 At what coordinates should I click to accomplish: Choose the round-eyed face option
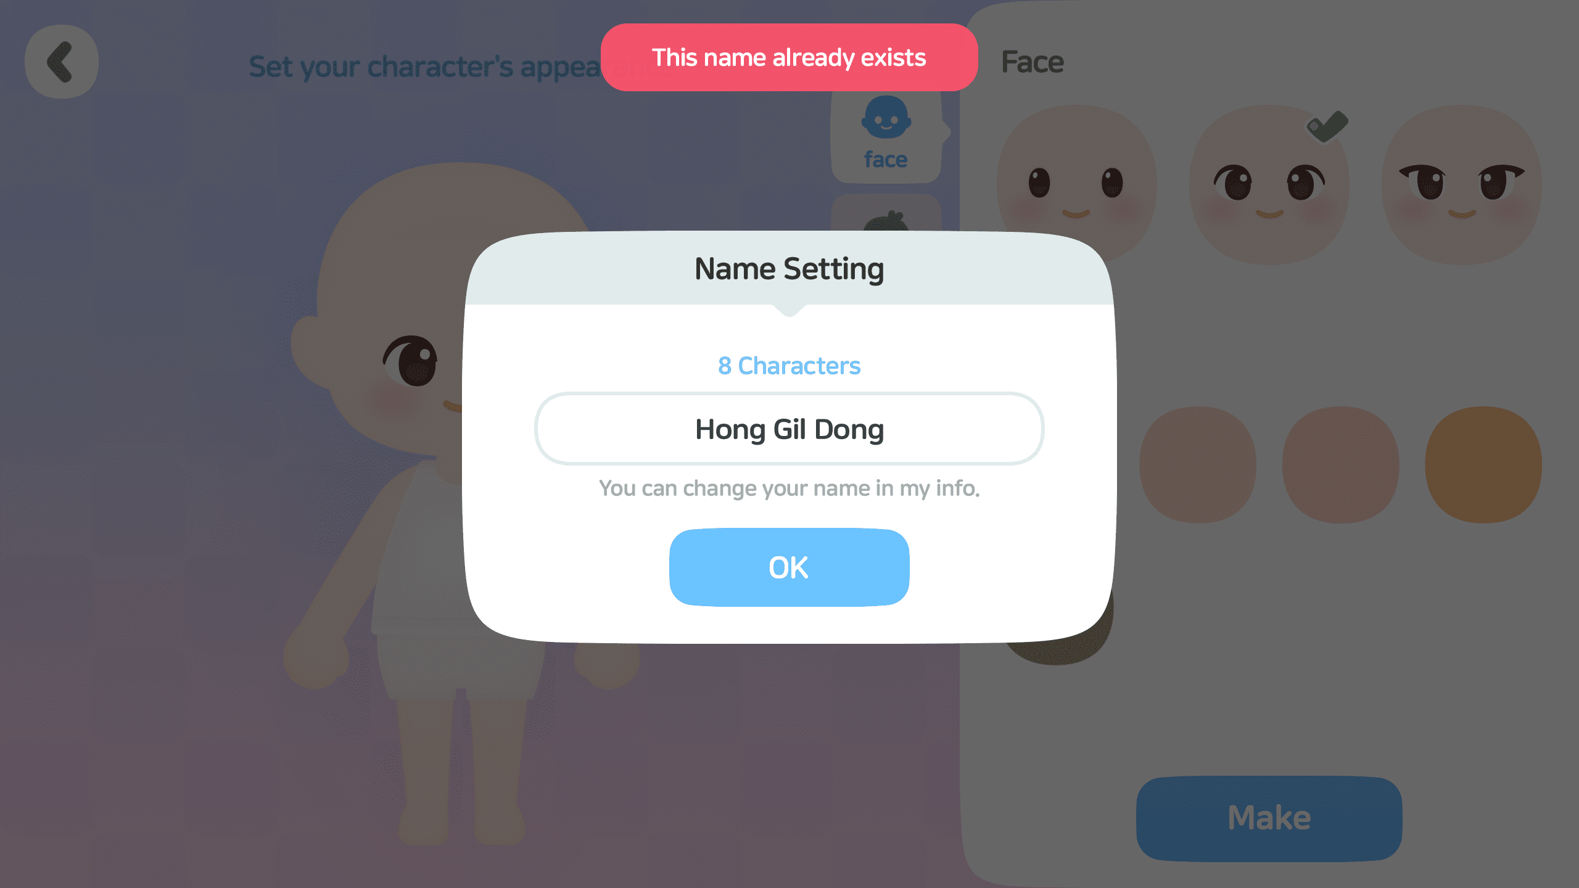(x=1076, y=185)
